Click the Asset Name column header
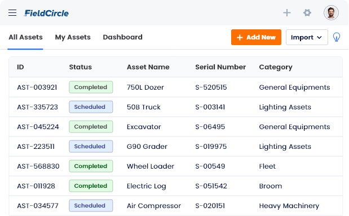Image resolution: width=349 pixels, height=216 pixels. click(148, 67)
